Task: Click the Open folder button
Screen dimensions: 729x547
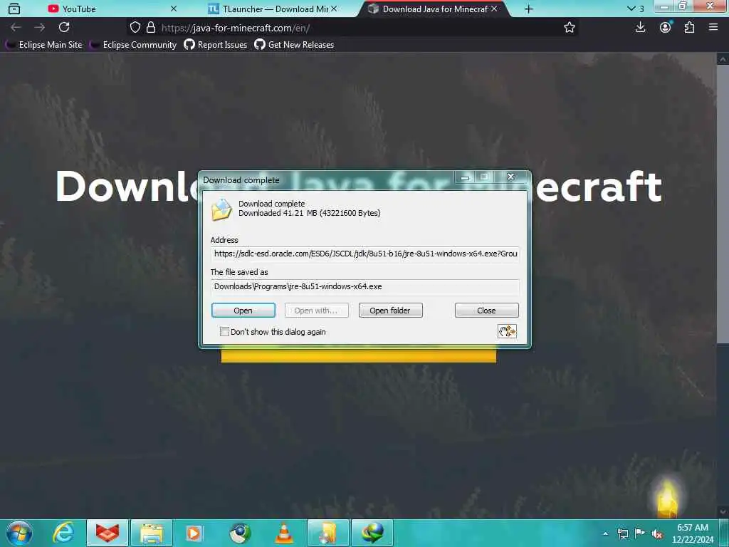Action: (390, 311)
